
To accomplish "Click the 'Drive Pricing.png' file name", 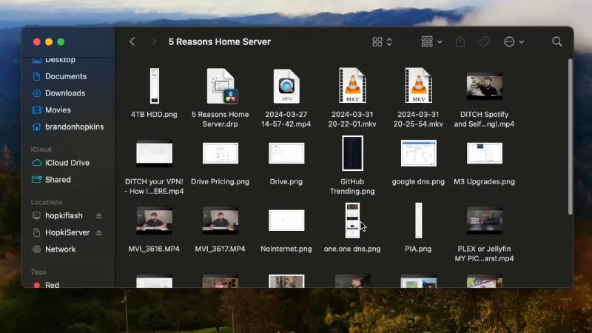I will (x=220, y=181).
